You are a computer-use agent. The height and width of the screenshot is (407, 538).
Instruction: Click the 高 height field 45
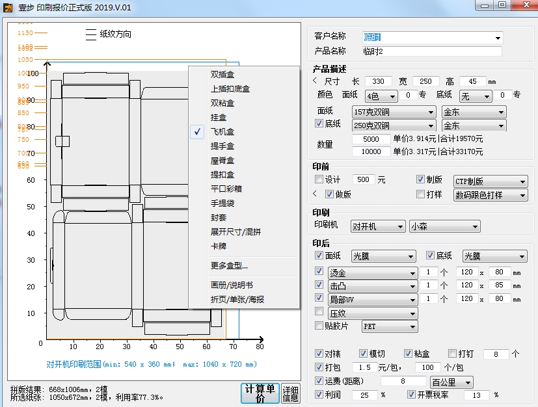tap(472, 81)
